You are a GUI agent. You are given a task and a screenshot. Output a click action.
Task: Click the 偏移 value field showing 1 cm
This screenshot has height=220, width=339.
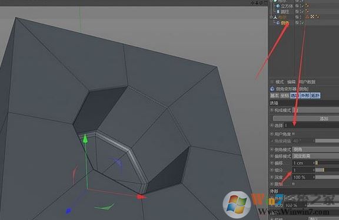point(303,163)
